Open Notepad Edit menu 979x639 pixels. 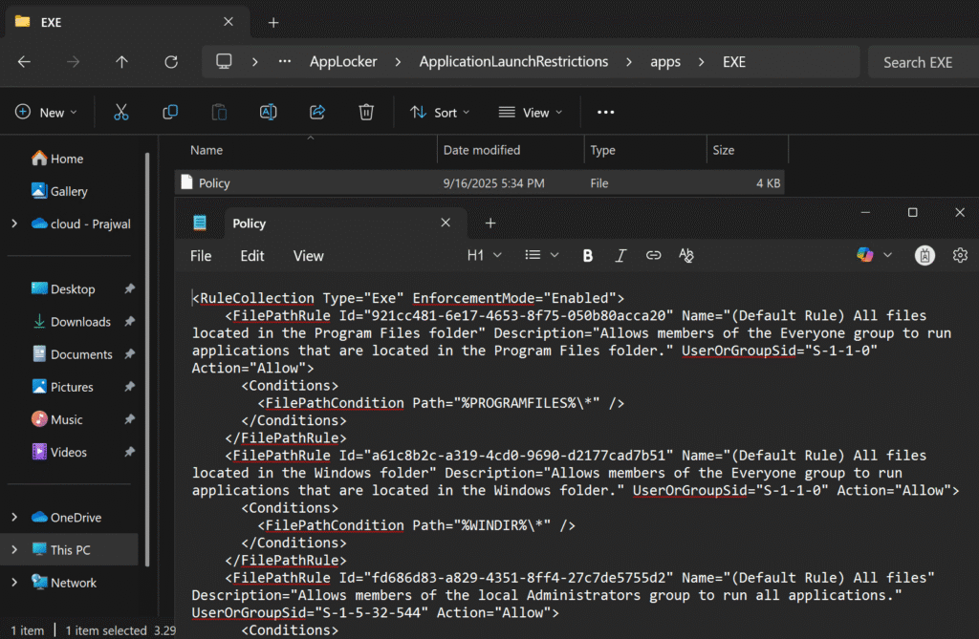tap(252, 256)
